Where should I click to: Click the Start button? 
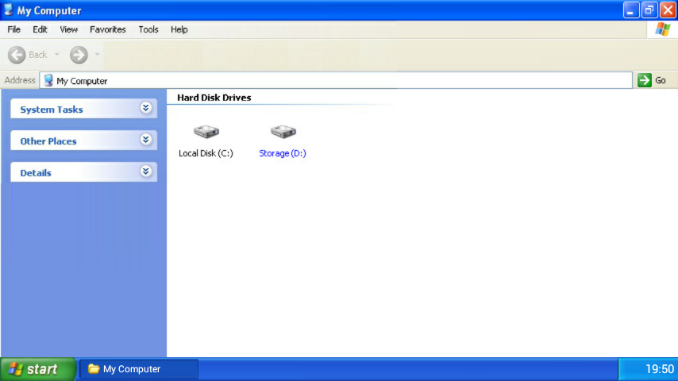pyautogui.click(x=38, y=369)
